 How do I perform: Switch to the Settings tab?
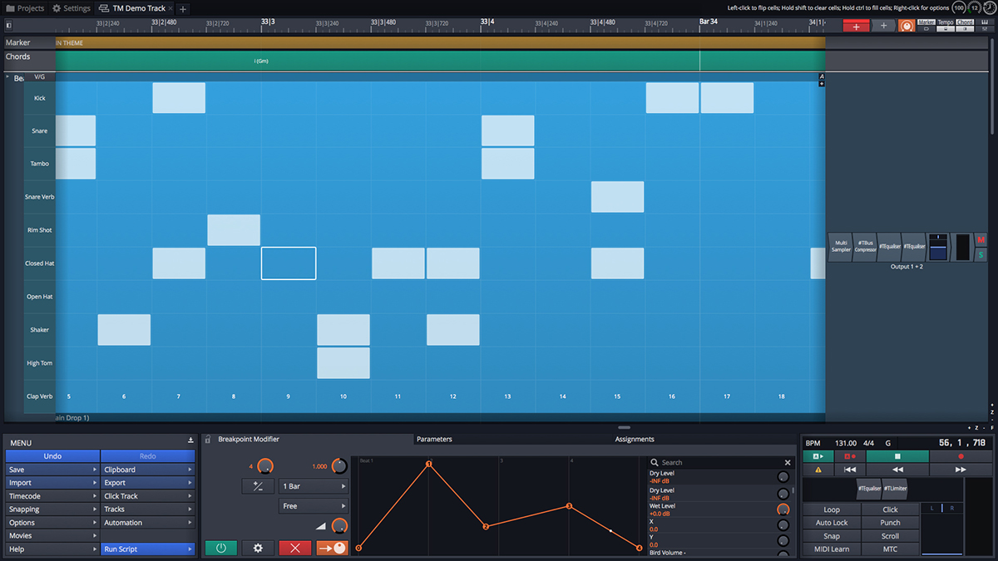point(72,8)
